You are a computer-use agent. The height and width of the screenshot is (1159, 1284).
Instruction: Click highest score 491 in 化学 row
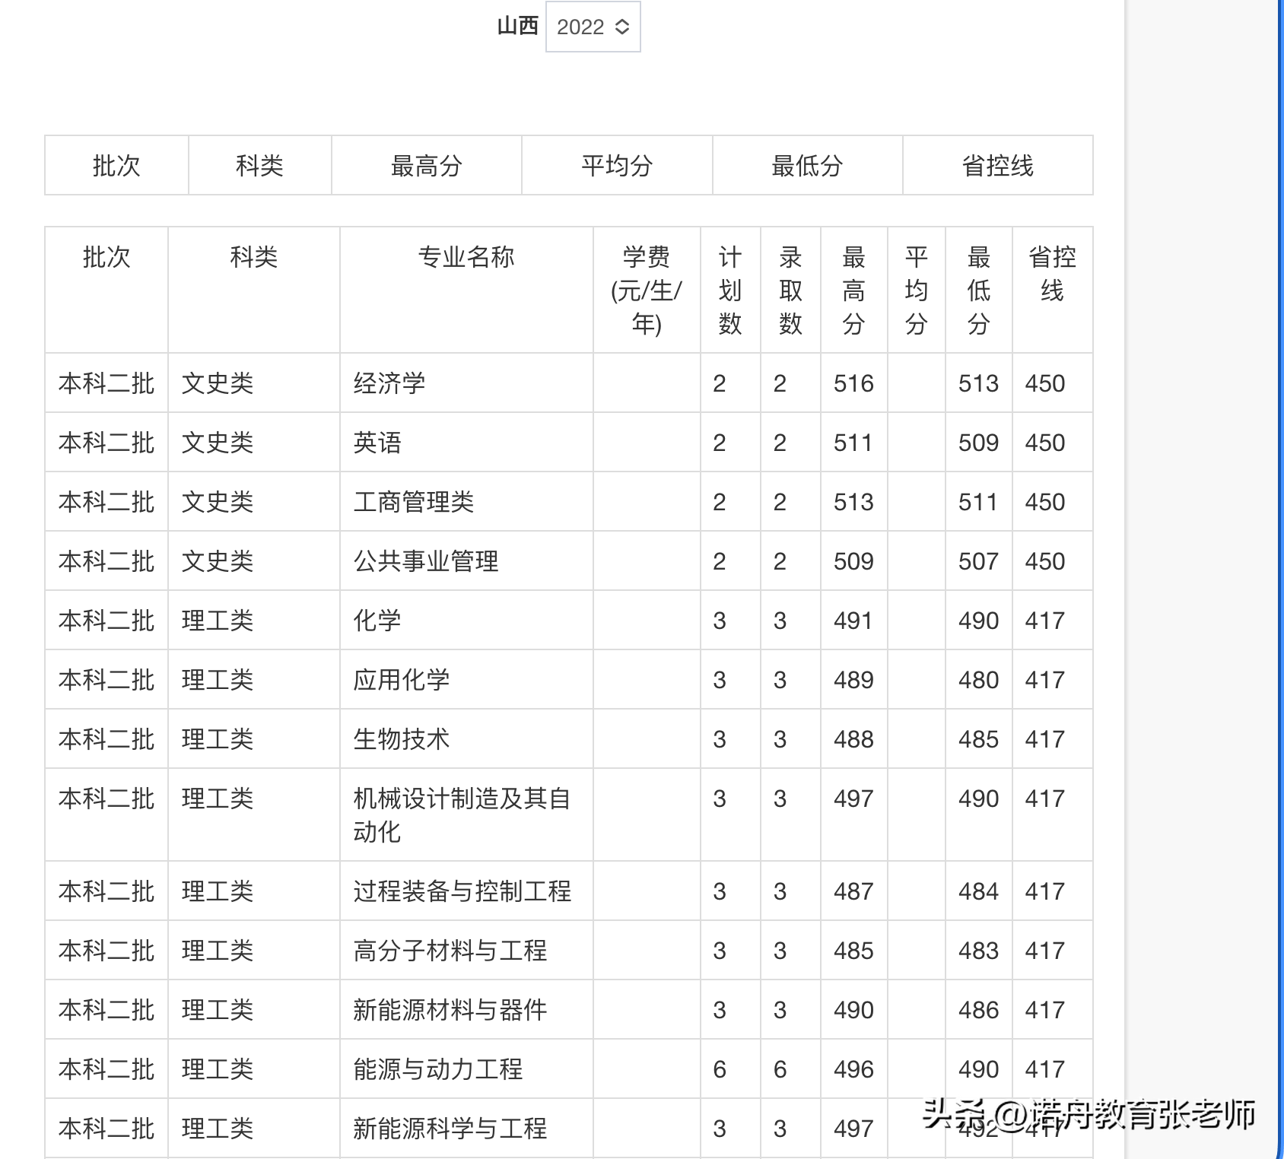pyautogui.click(x=853, y=621)
